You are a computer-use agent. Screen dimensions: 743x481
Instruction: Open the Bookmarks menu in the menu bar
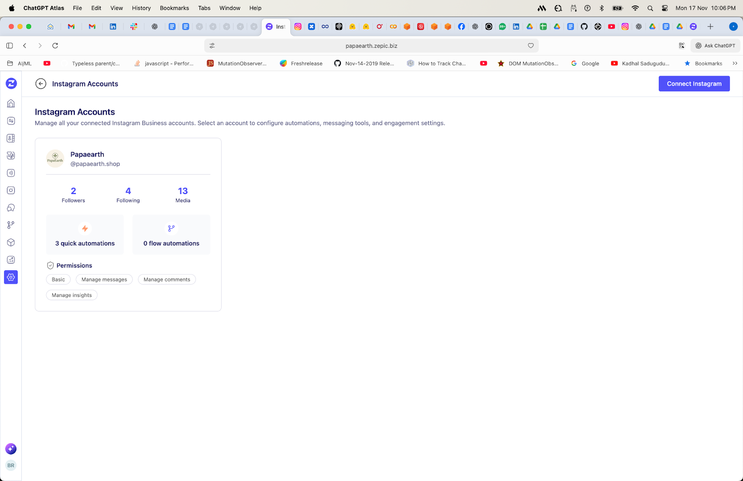175,8
